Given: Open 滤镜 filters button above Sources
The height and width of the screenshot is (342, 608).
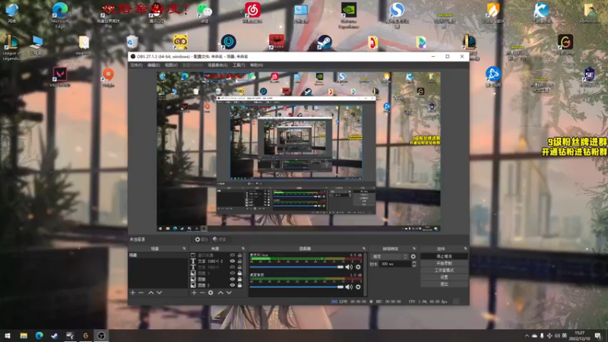Looking at the screenshot, I should (220, 239).
